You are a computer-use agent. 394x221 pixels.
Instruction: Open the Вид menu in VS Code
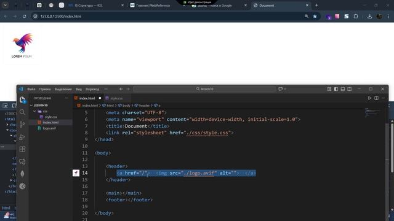pyautogui.click(x=79, y=89)
